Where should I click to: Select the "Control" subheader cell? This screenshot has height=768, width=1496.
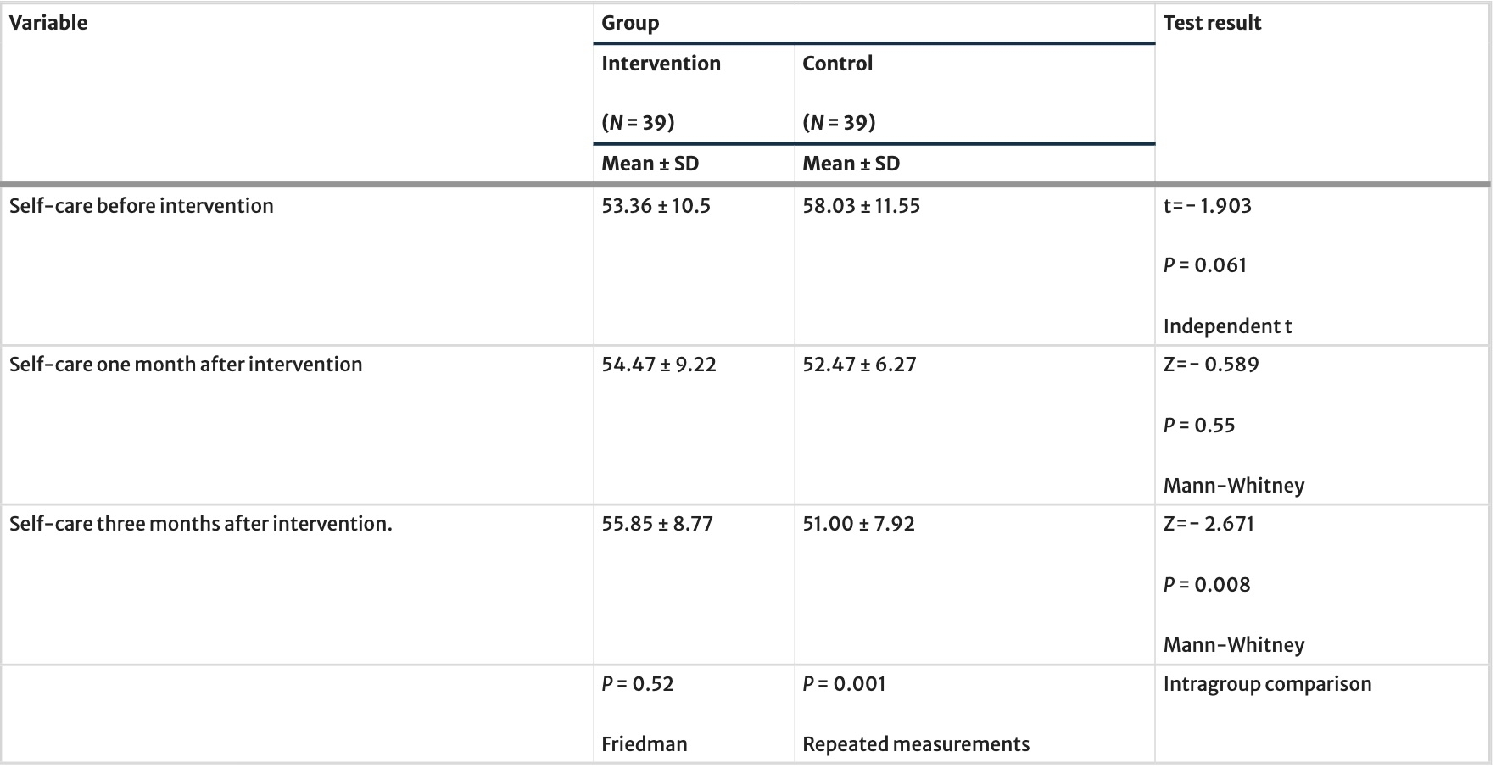coord(837,64)
